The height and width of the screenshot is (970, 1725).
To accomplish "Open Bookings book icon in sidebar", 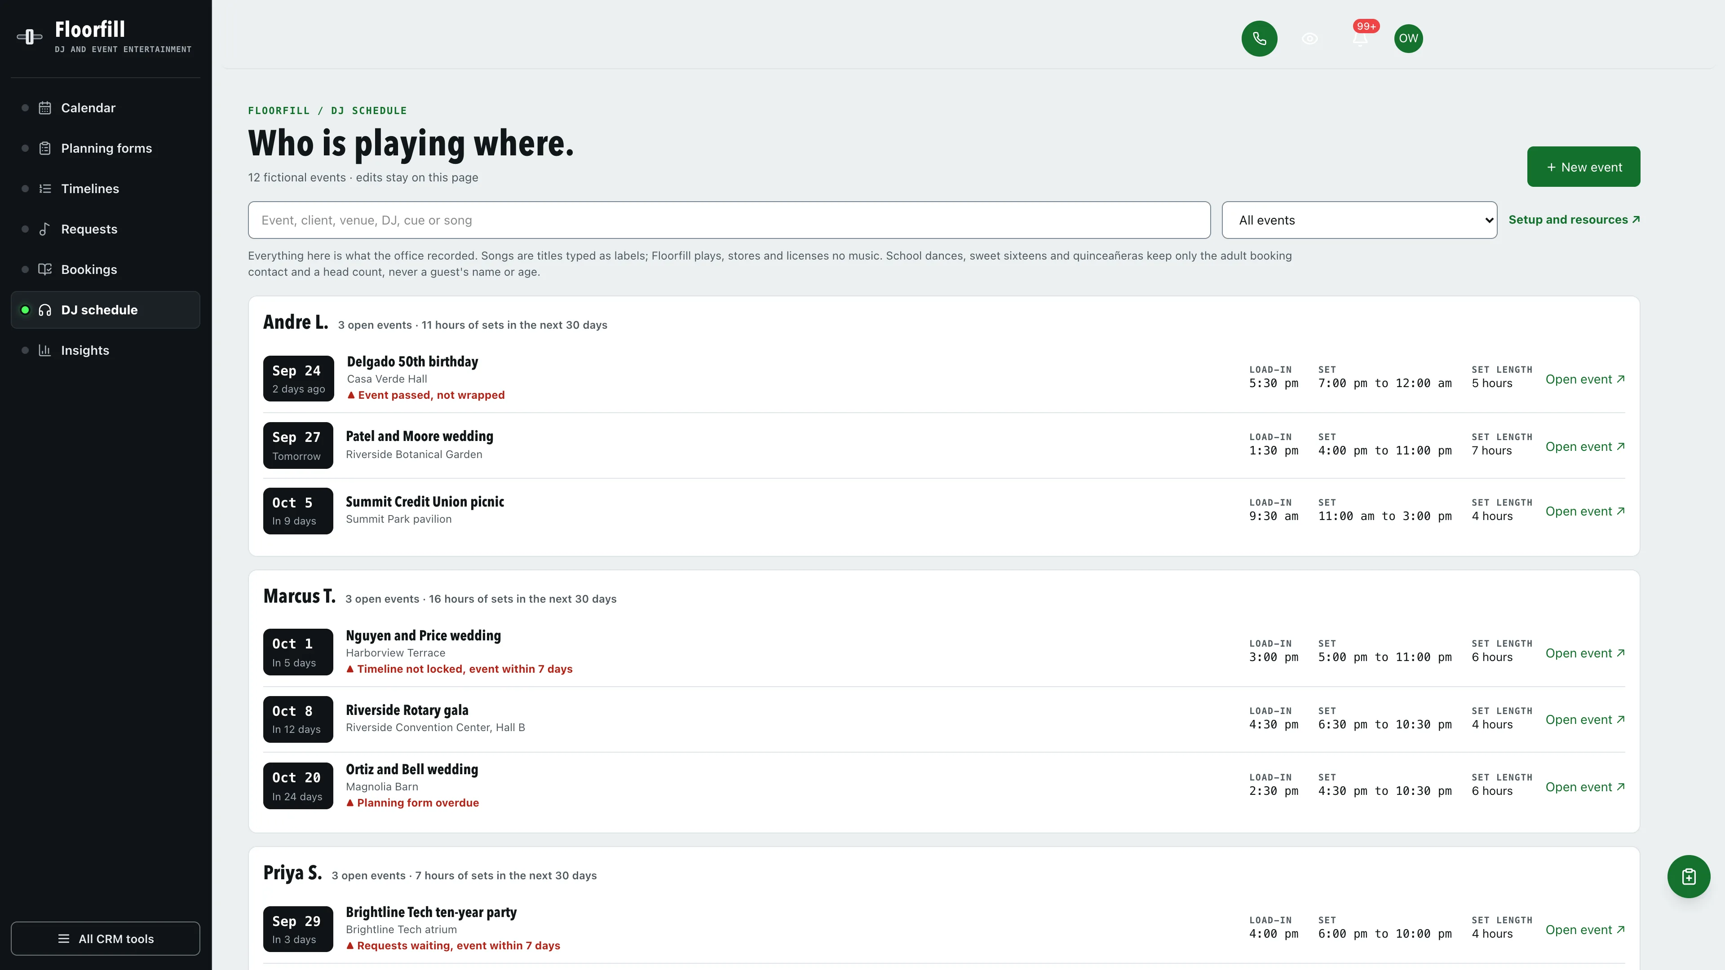I will (x=45, y=269).
